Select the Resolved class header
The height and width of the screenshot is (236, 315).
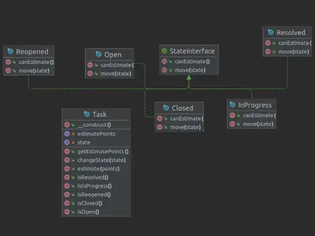(x=287, y=33)
